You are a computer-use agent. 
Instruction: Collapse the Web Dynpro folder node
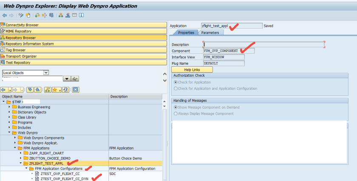coord(10,132)
